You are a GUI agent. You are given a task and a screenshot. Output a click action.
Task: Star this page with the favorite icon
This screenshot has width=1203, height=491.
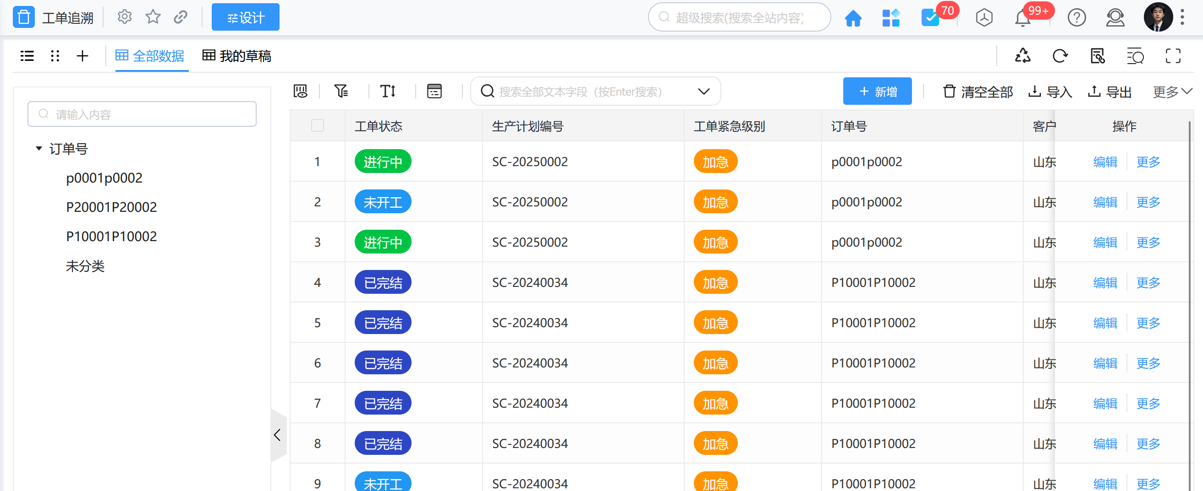153,17
